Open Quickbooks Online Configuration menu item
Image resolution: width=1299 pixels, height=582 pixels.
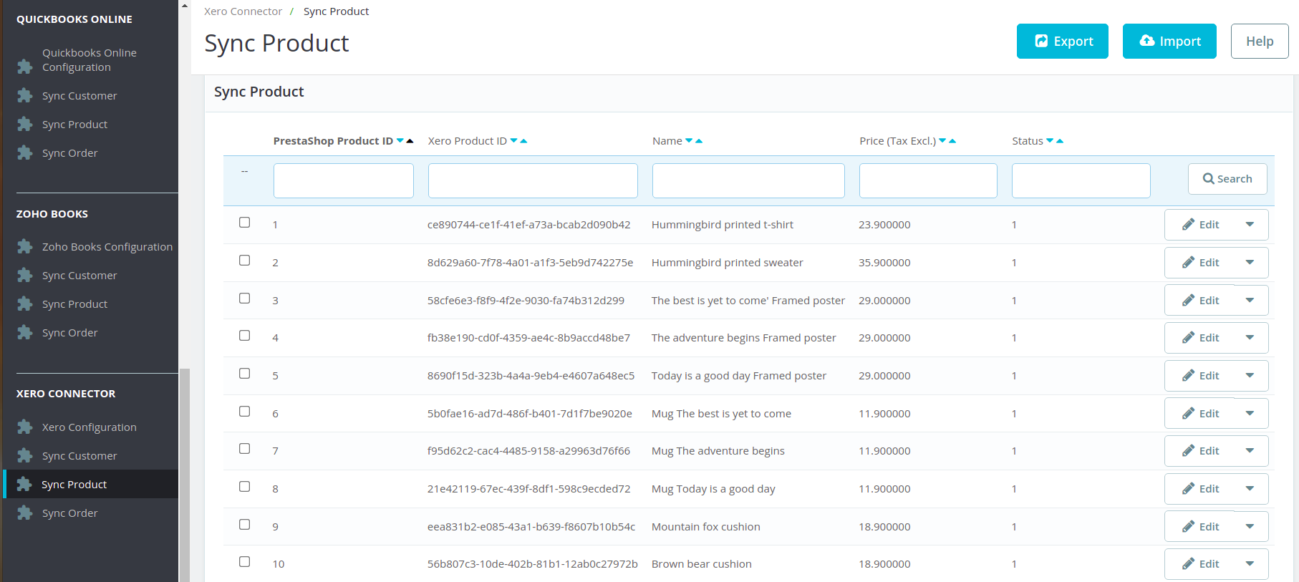tap(90, 60)
